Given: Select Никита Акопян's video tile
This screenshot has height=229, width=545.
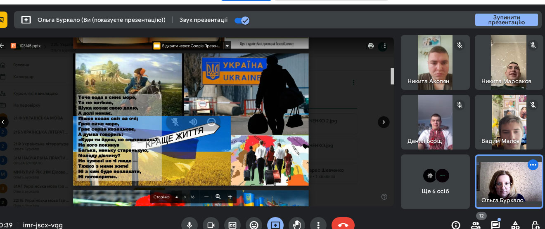Looking at the screenshot, I should pyautogui.click(x=435, y=62).
